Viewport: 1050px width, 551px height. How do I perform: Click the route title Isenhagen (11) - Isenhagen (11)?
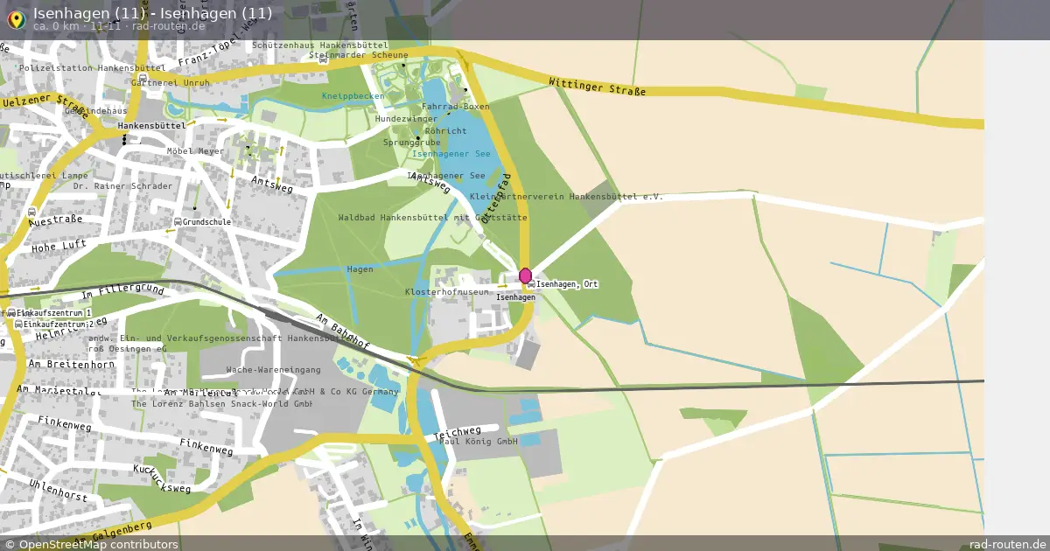click(152, 13)
